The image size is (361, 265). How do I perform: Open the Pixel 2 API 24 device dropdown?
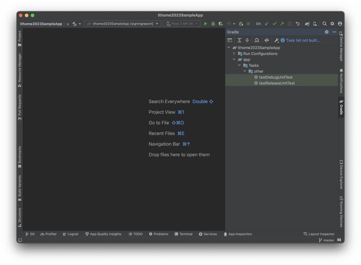(182, 24)
